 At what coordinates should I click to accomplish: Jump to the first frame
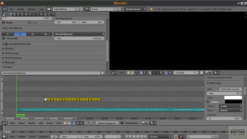pyautogui.click(x=126, y=136)
